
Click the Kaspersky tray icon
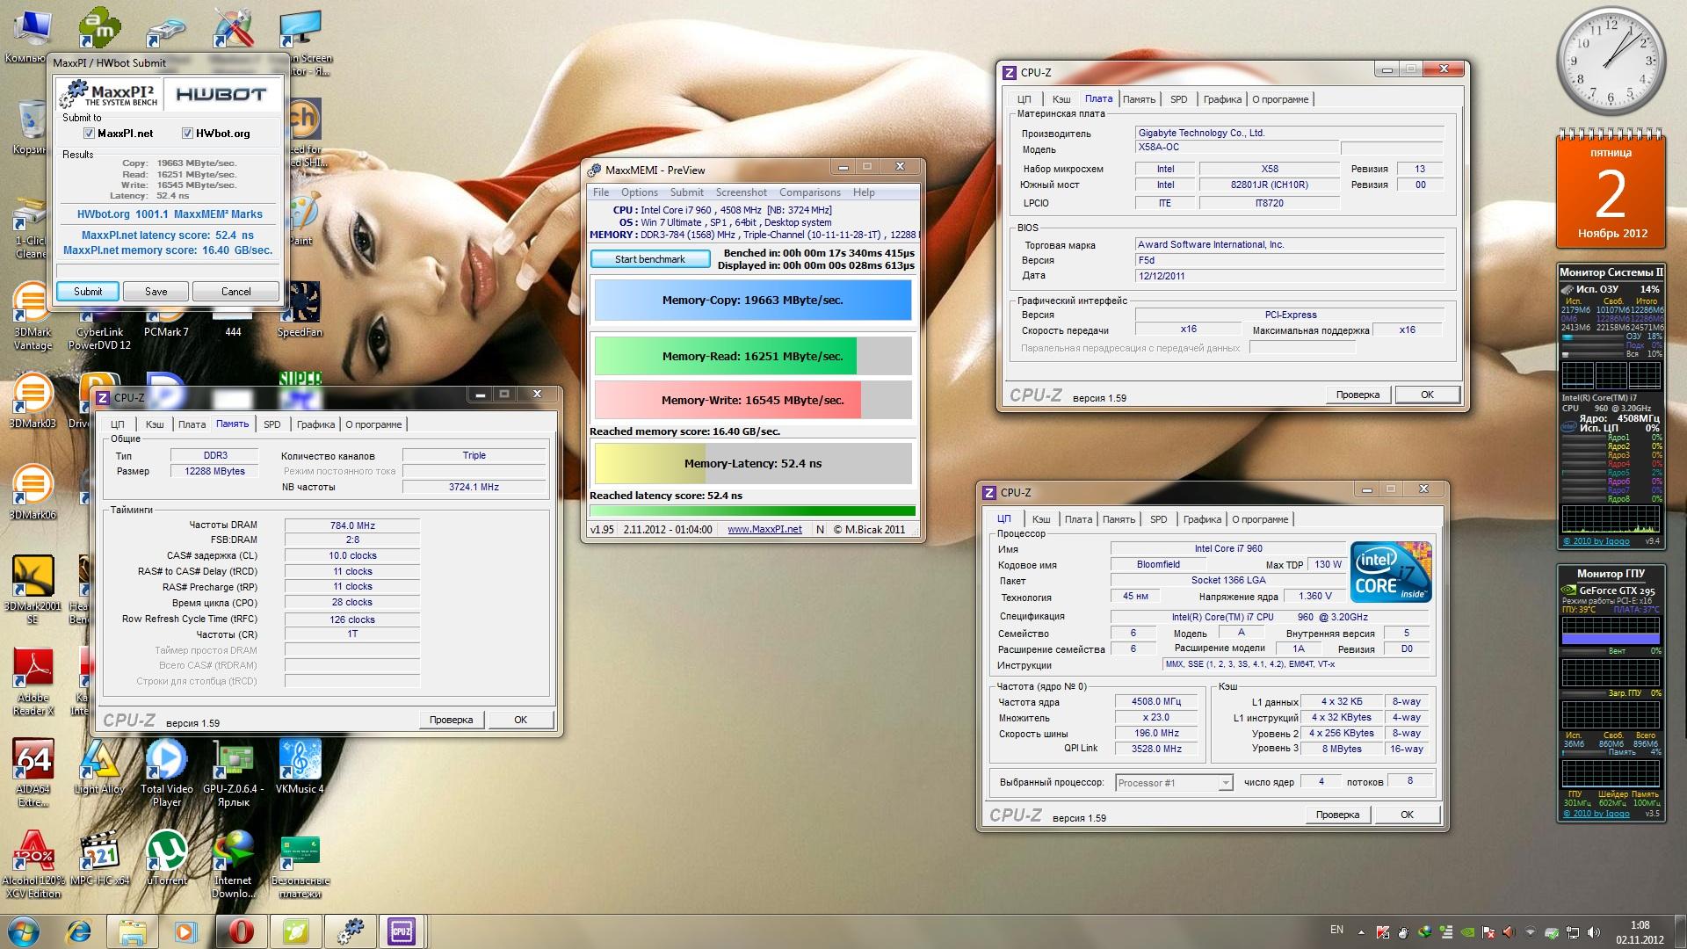click(1383, 932)
